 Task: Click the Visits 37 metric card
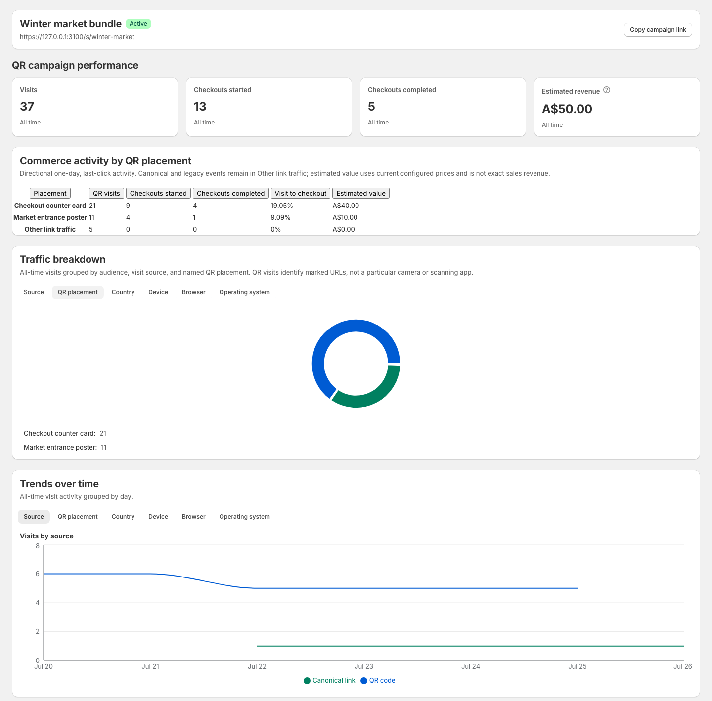(95, 107)
